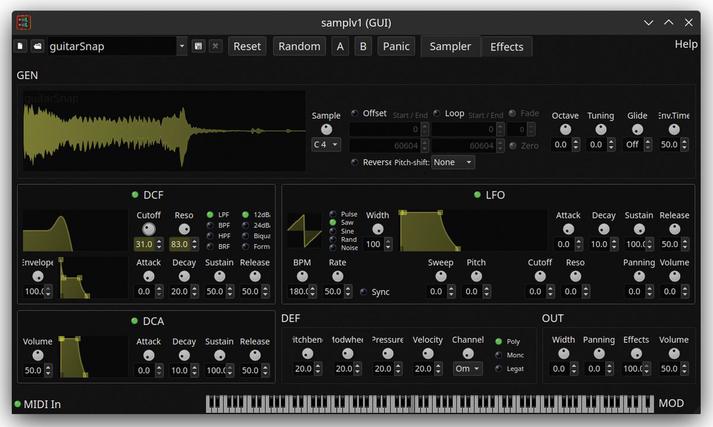Expand the guitarSnap preset list dropdown
The image size is (713, 427).
[181, 46]
